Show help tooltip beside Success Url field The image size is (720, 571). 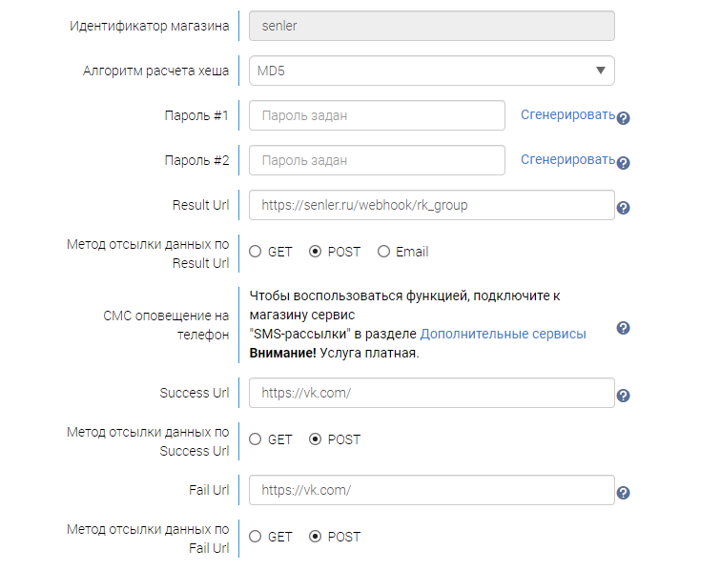623,396
